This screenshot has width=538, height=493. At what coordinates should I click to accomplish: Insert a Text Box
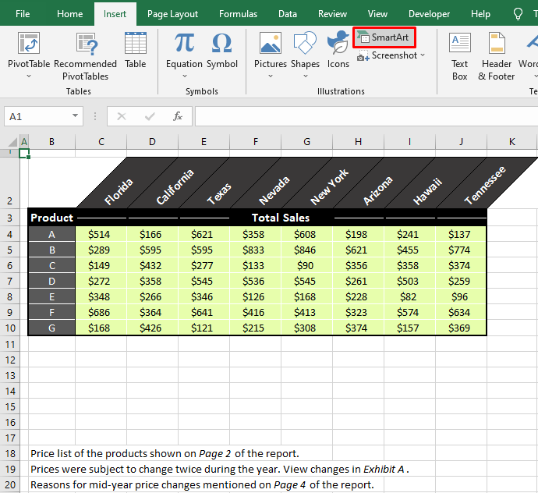pyautogui.click(x=460, y=57)
